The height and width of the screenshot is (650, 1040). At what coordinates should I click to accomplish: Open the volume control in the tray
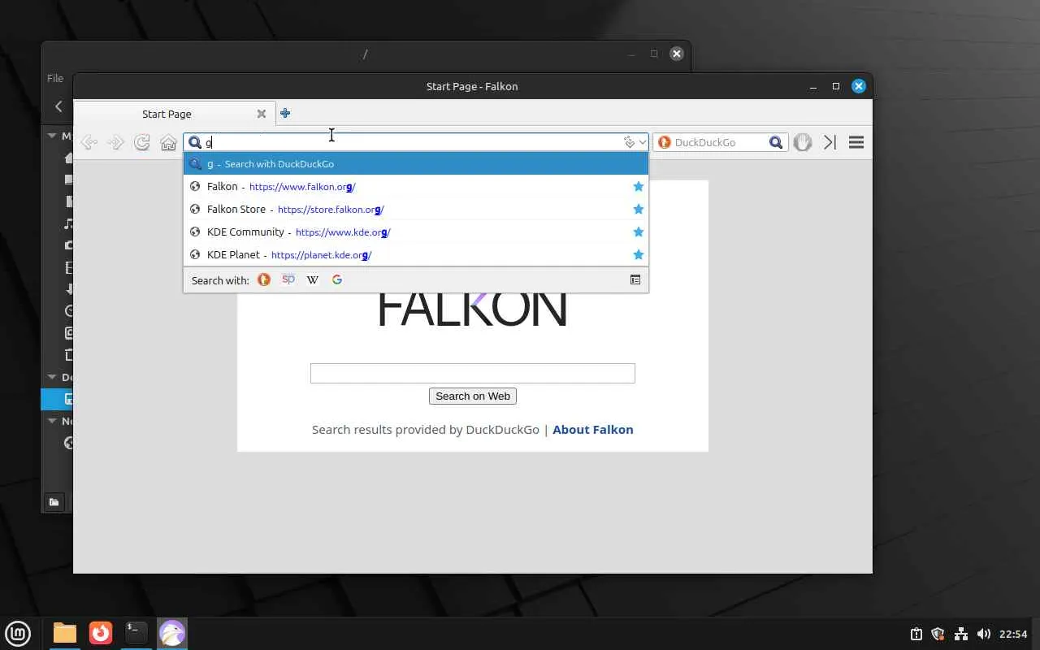pos(983,634)
